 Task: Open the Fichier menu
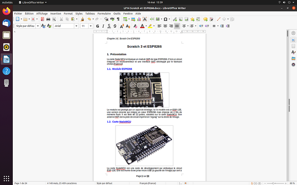[18, 14]
